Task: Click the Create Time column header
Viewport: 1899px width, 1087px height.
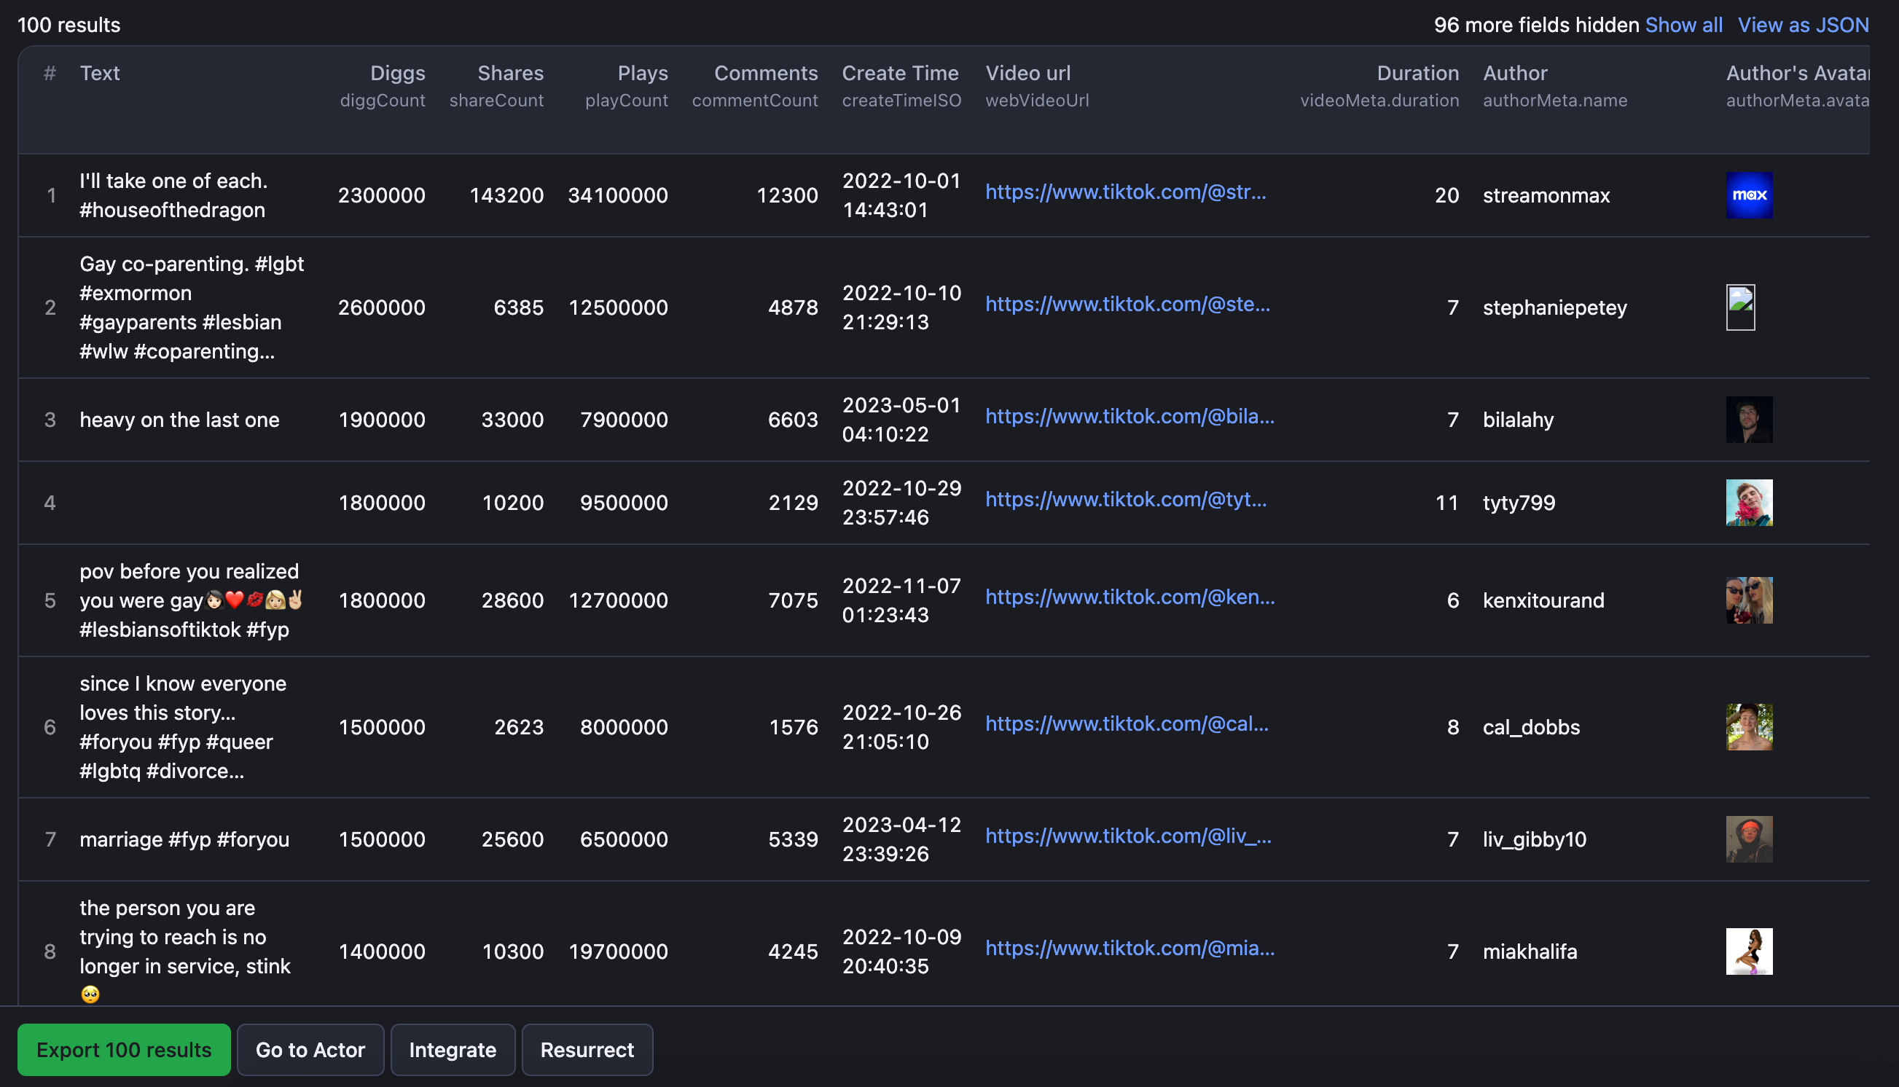Action: point(900,71)
